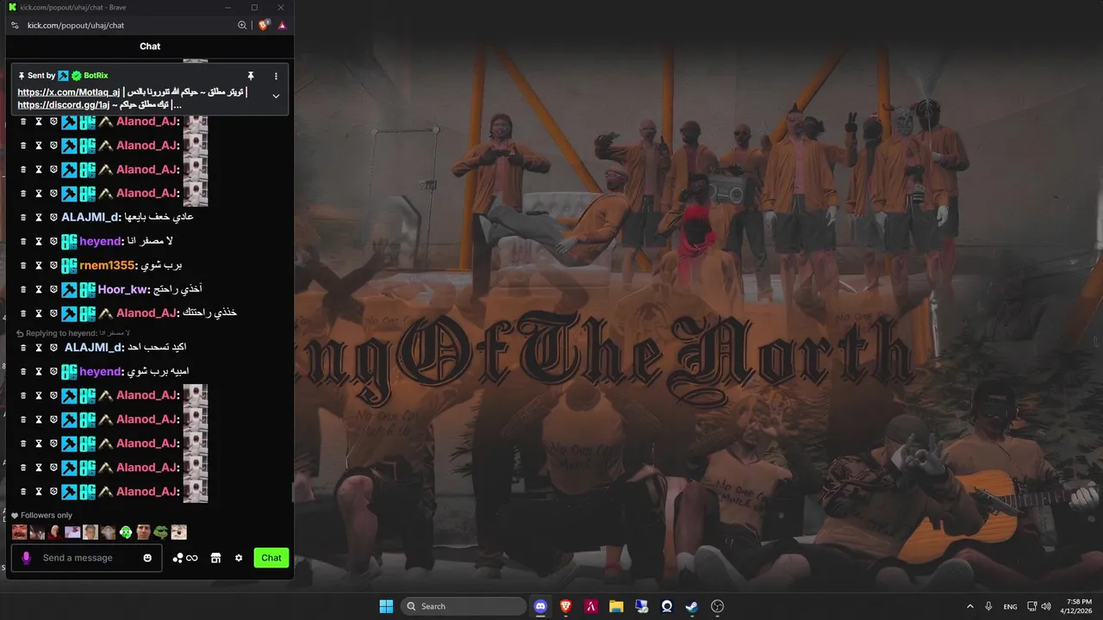This screenshot has width=1103, height=620.
Task: Insert the green headphones frog emote
Action: click(126, 532)
